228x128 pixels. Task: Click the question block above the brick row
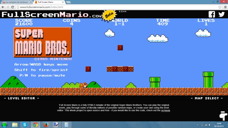click(x=120, y=48)
